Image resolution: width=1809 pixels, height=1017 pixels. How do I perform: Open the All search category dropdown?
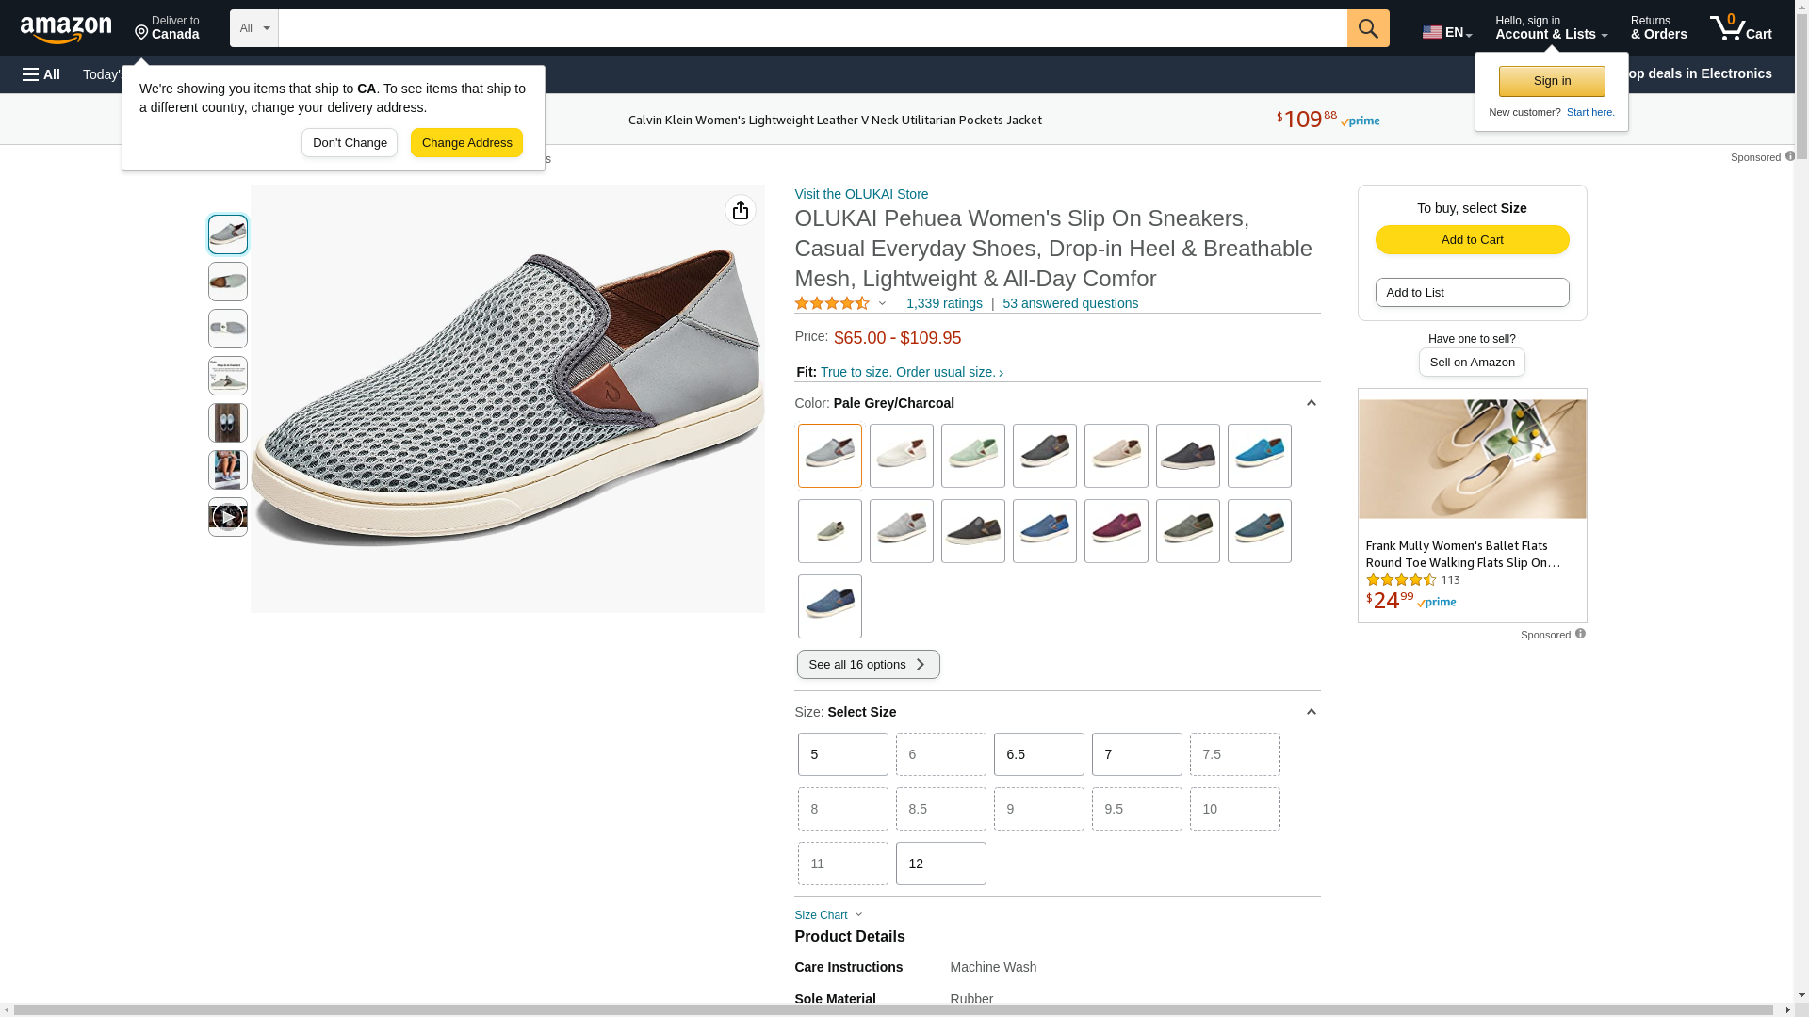[x=253, y=28]
